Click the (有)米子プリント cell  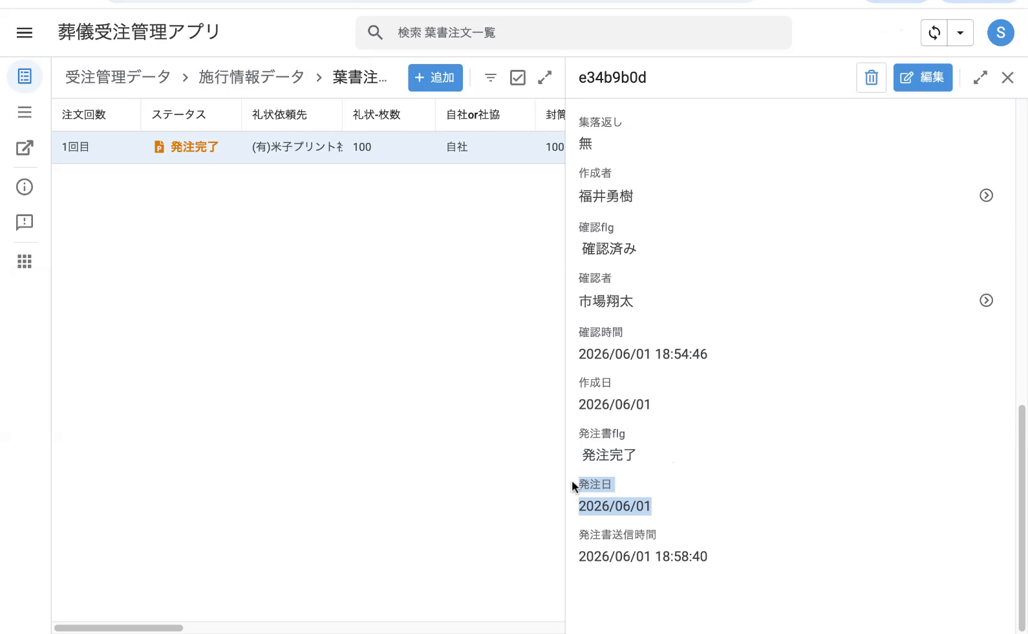pos(297,147)
